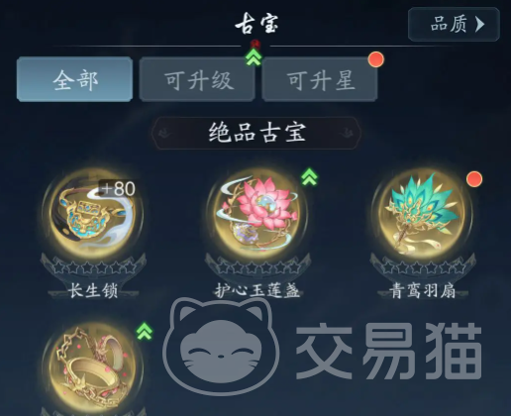Open the 品质 sort dropdown
This screenshot has height=416, width=511.
[454, 24]
